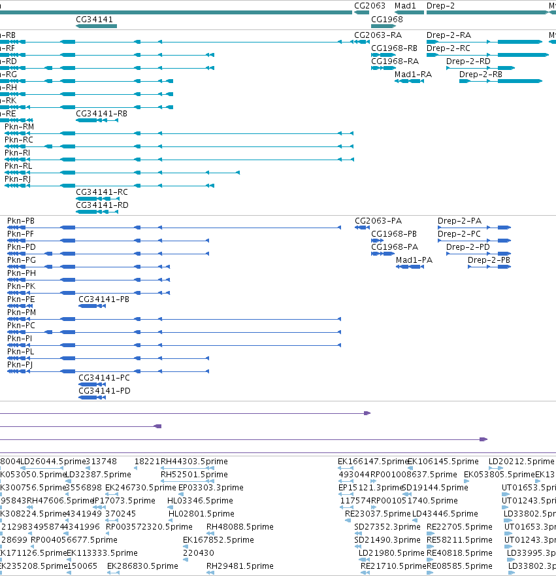Click the Pkn-RI transcript label
The width and height of the screenshot is (556, 576).
(x=17, y=153)
